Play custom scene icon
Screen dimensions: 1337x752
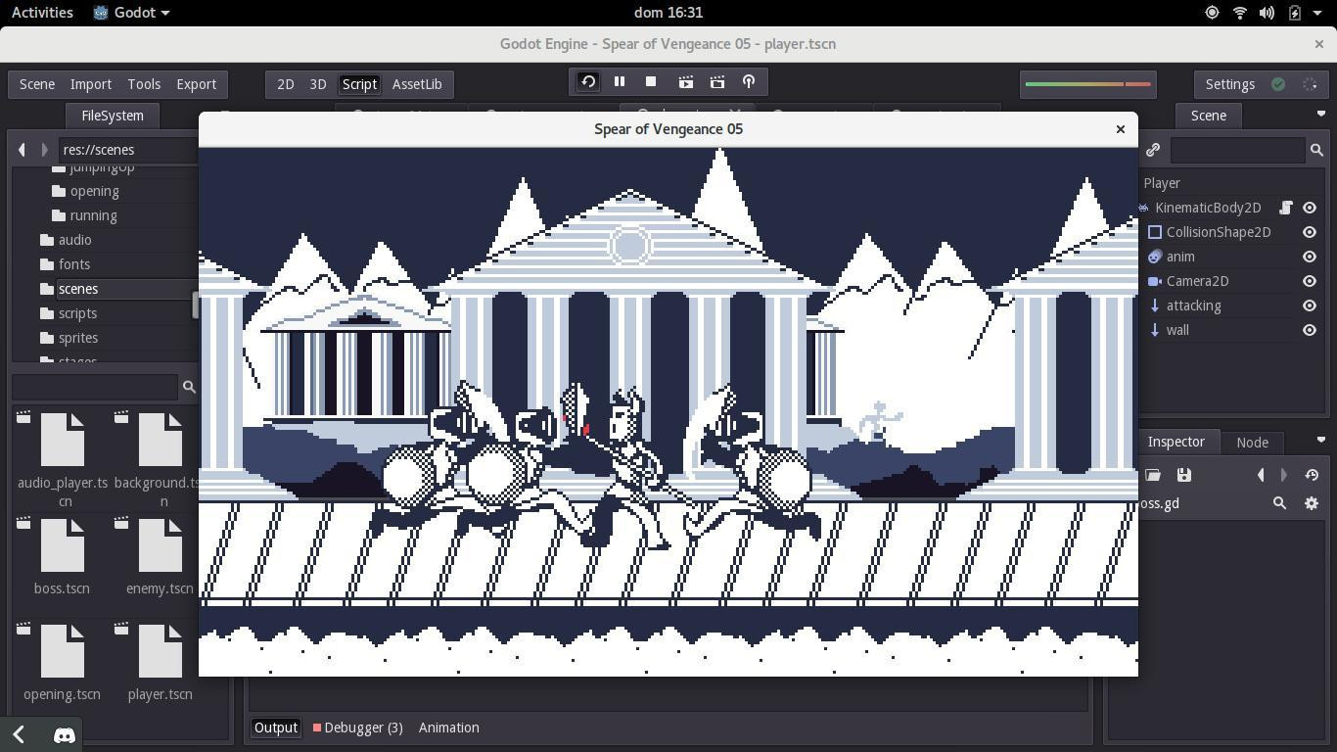[x=717, y=82]
